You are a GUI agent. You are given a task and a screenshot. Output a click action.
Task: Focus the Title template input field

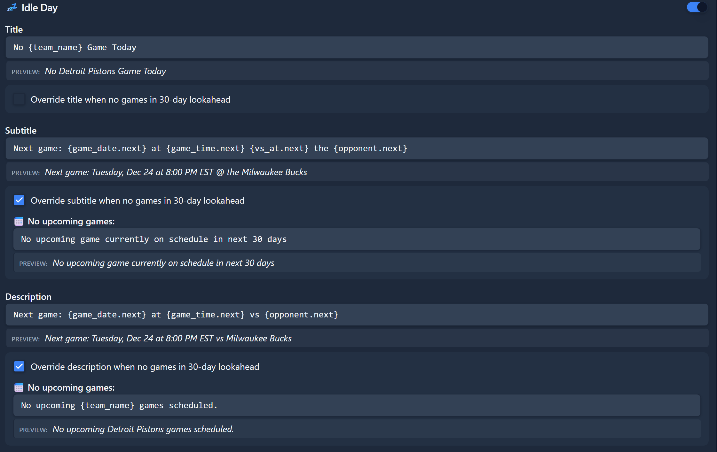coord(357,47)
